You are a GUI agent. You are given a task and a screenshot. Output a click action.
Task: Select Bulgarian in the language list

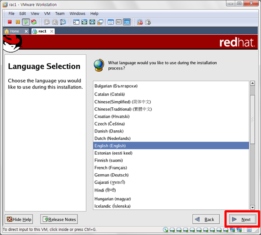coord(171,86)
